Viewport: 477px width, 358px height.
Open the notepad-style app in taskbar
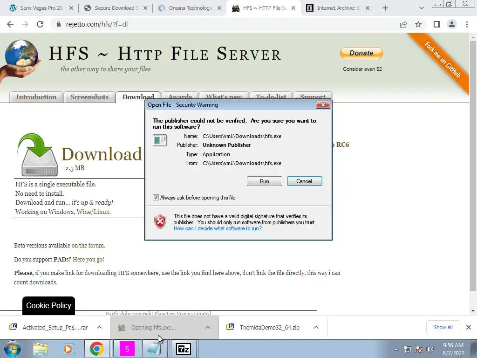click(155, 349)
